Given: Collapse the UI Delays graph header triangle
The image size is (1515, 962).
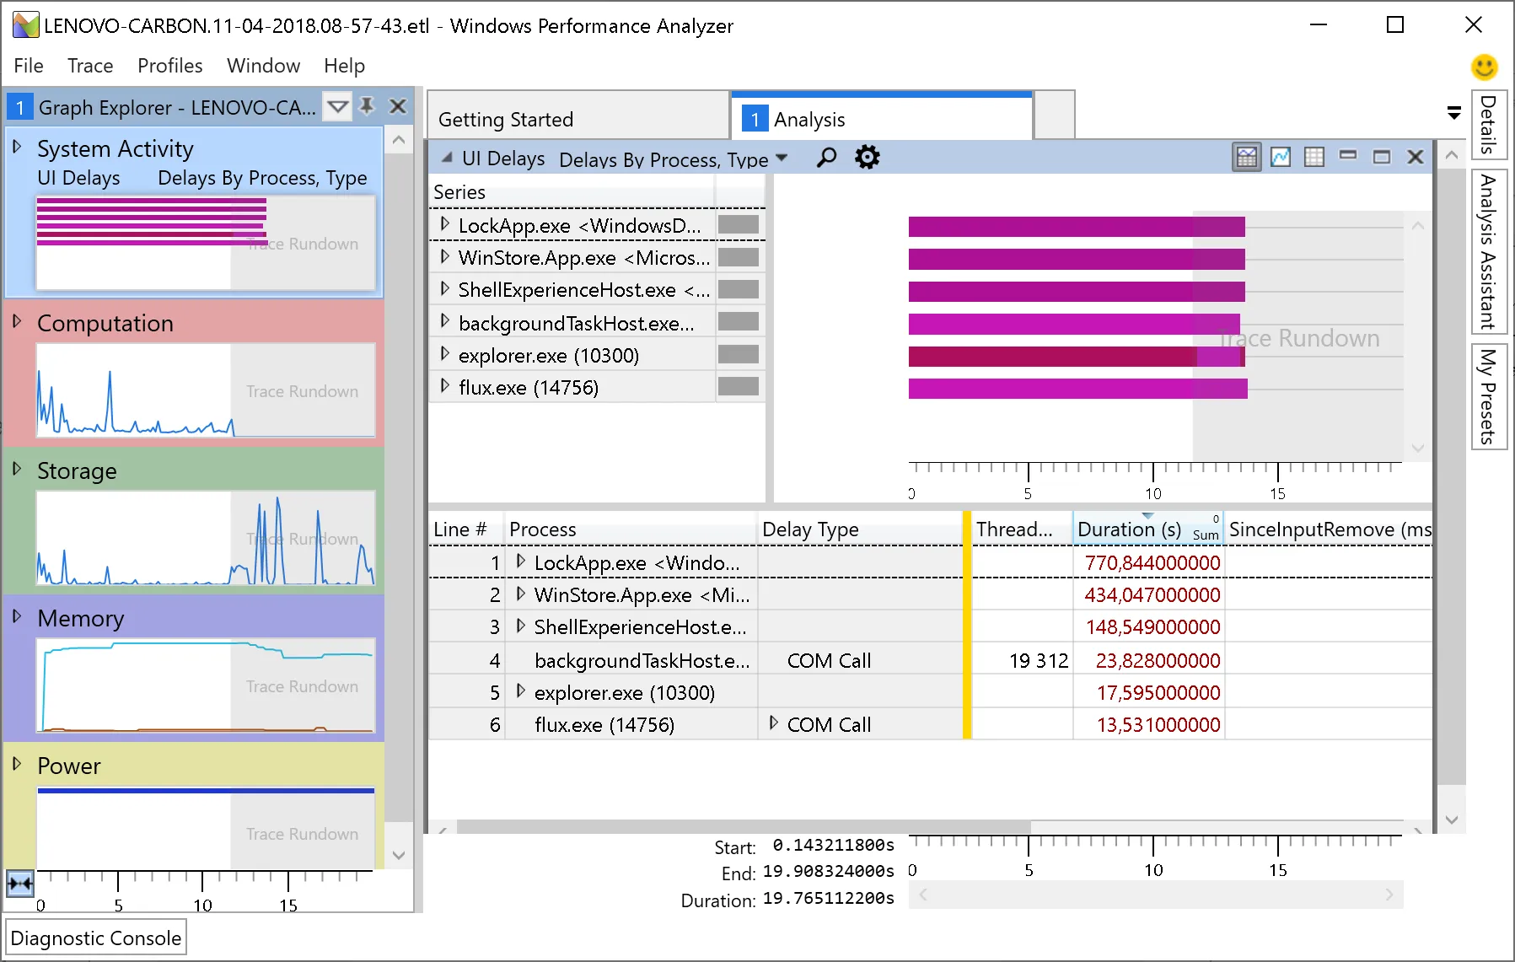Looking at the screenshot, I should point(447,158).
